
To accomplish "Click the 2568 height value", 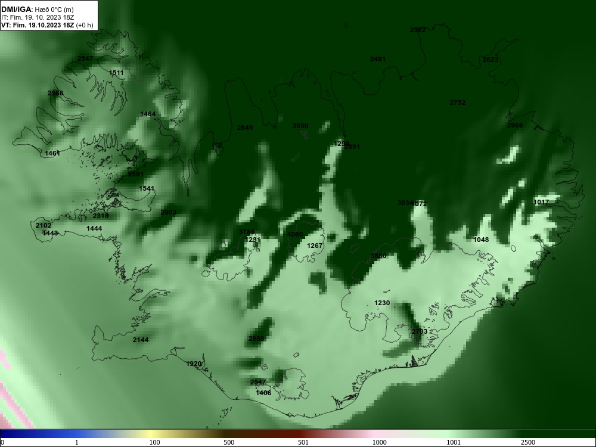I will pyautogui.click(x=55, y=93).
